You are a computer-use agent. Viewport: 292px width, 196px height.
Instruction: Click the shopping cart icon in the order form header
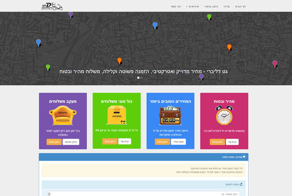[244, 157]
